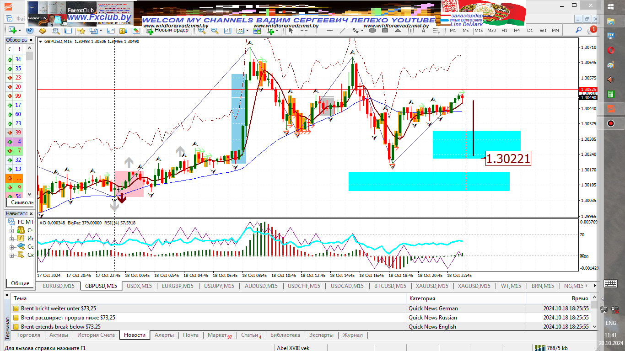Expand the Navigator indicators node with f icon
Image resolution: width=625 pixels, height=351 pixels.
tap(12, 238)
